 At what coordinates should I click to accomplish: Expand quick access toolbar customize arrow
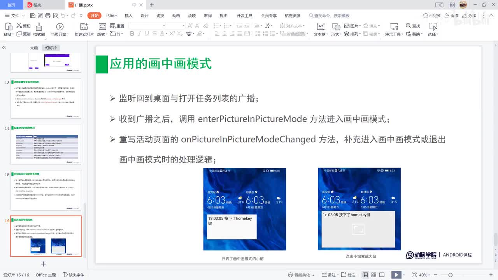click(81, 16)
